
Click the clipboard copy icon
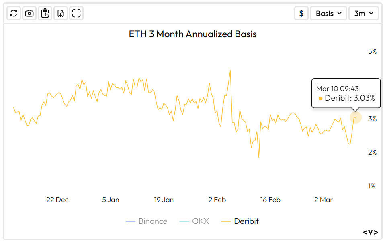(x=45, y=13)
